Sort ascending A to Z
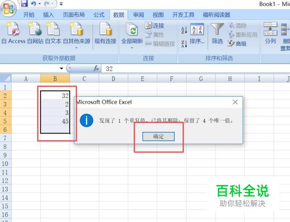This screenshot has height=222, width=290. (184, 30)
